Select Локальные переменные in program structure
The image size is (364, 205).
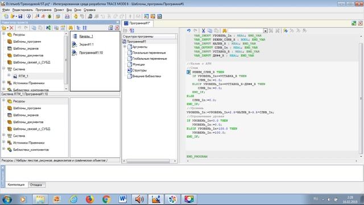tap(149, 53)
